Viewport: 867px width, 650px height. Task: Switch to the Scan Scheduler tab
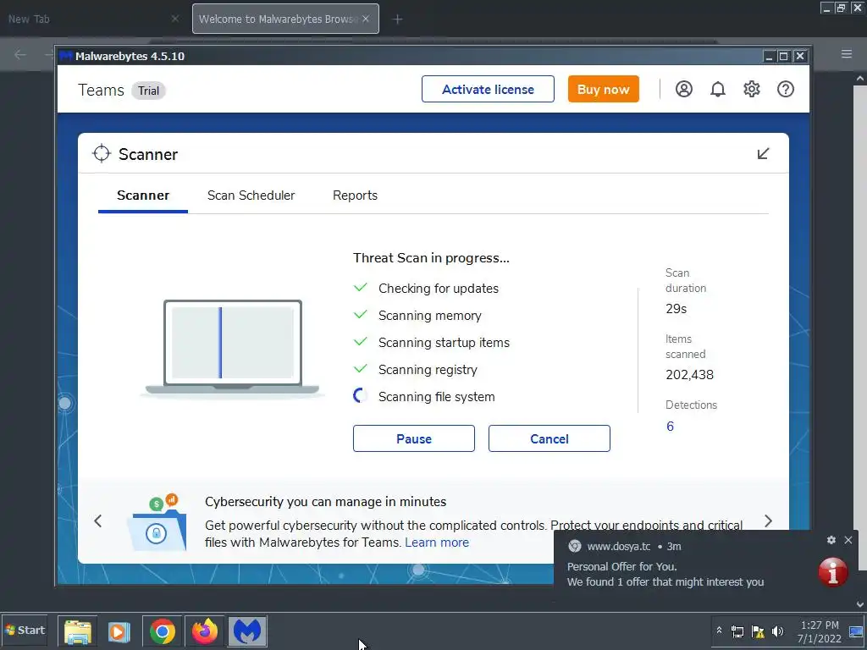[251, 196]
